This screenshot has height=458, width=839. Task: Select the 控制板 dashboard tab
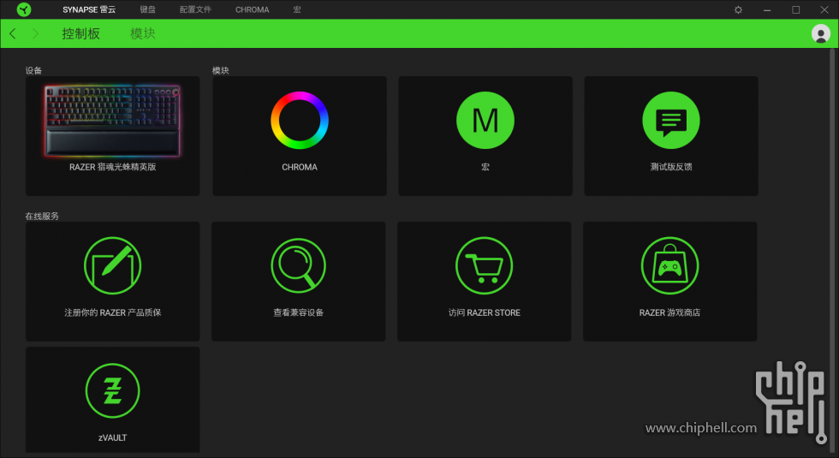(80, 33)
